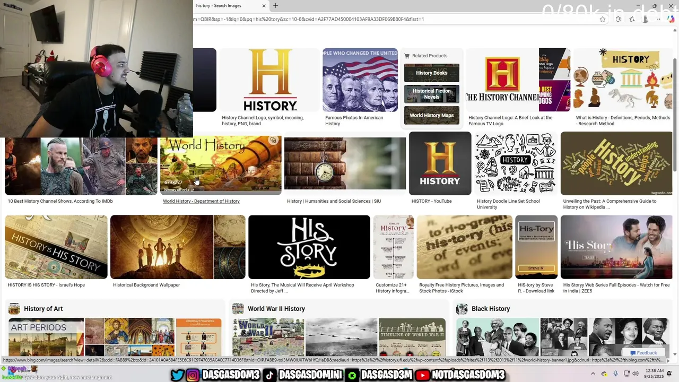Open the 'Black History' related search heading
679x382 pixels.
pos(491,309)
